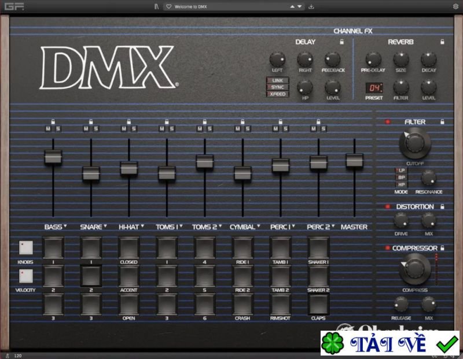Solo the Hi-Hat channel
The width and height of the screenshot is (463, 359).
coord(134,128)
